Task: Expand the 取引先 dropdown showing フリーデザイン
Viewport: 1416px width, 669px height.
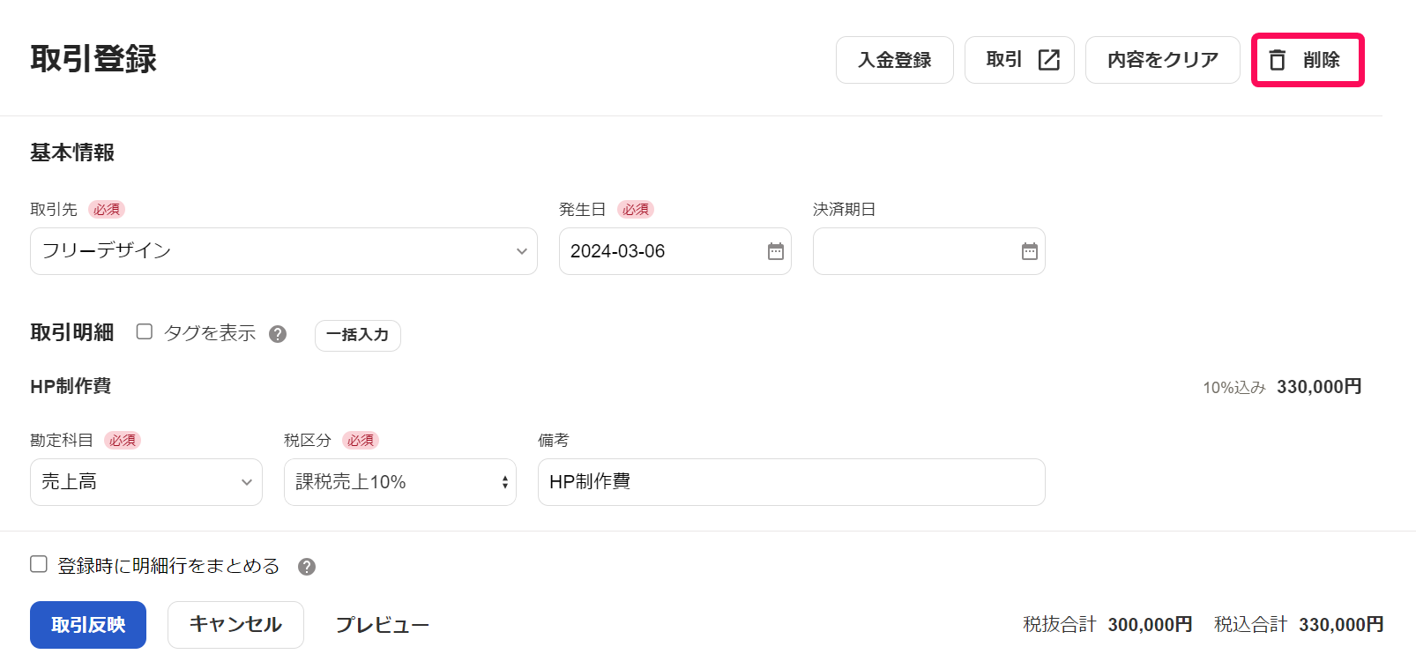Action: pos(284,251)
